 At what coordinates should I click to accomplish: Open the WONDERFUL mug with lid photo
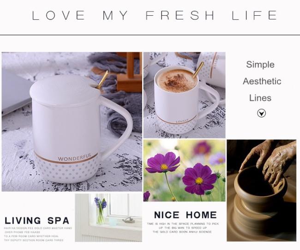point(72,122)
